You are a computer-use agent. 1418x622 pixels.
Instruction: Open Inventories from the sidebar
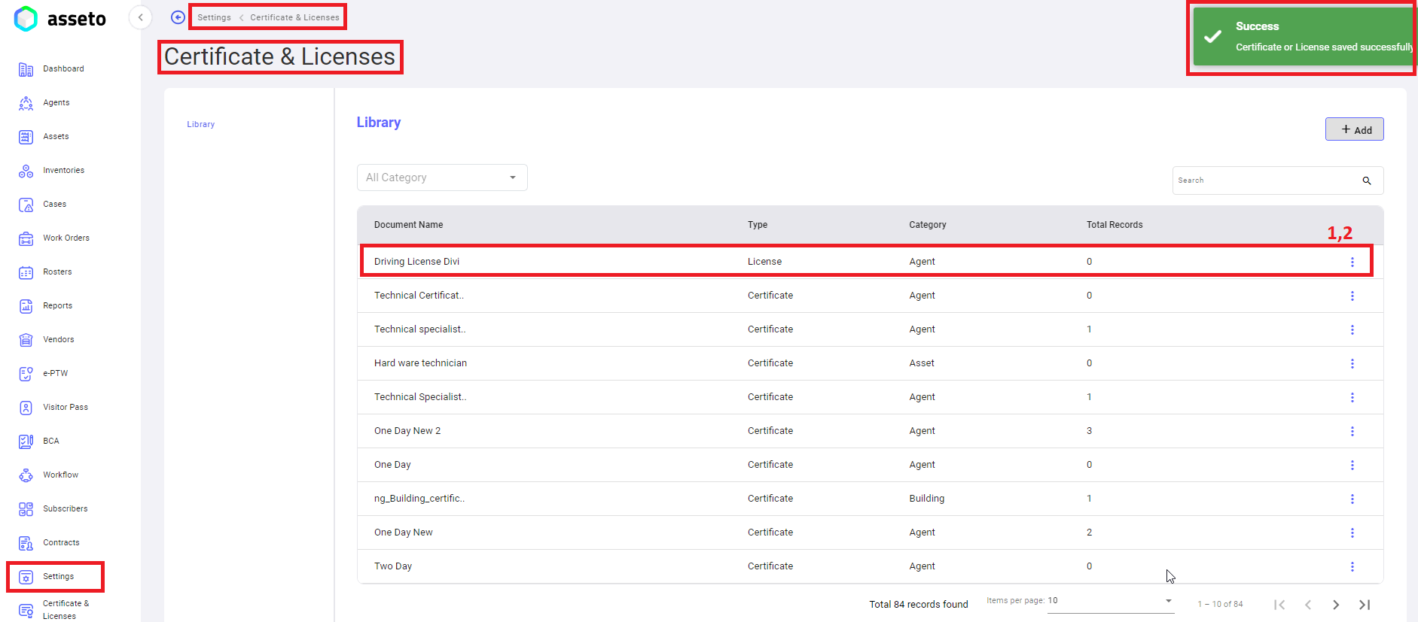[x=26, y=171]
